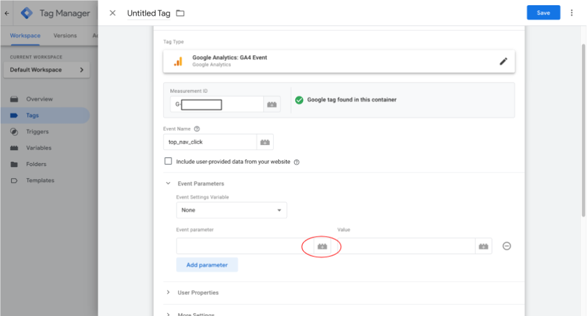Open help for user-provided data option
The image size is (588, 316).
tap(297, 162)
